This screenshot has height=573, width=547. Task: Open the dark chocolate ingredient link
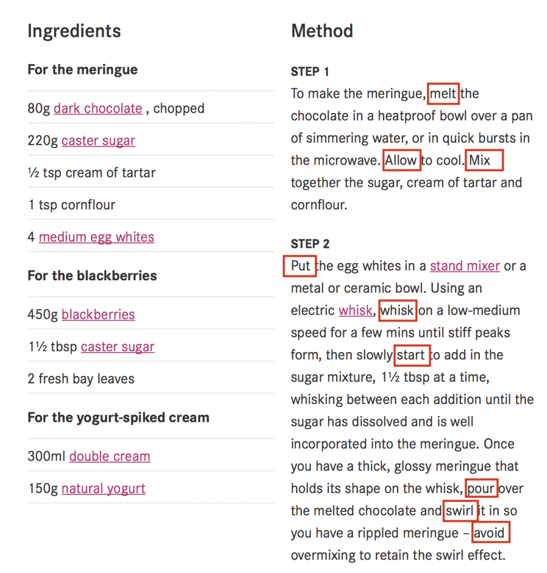click(98, 109)
